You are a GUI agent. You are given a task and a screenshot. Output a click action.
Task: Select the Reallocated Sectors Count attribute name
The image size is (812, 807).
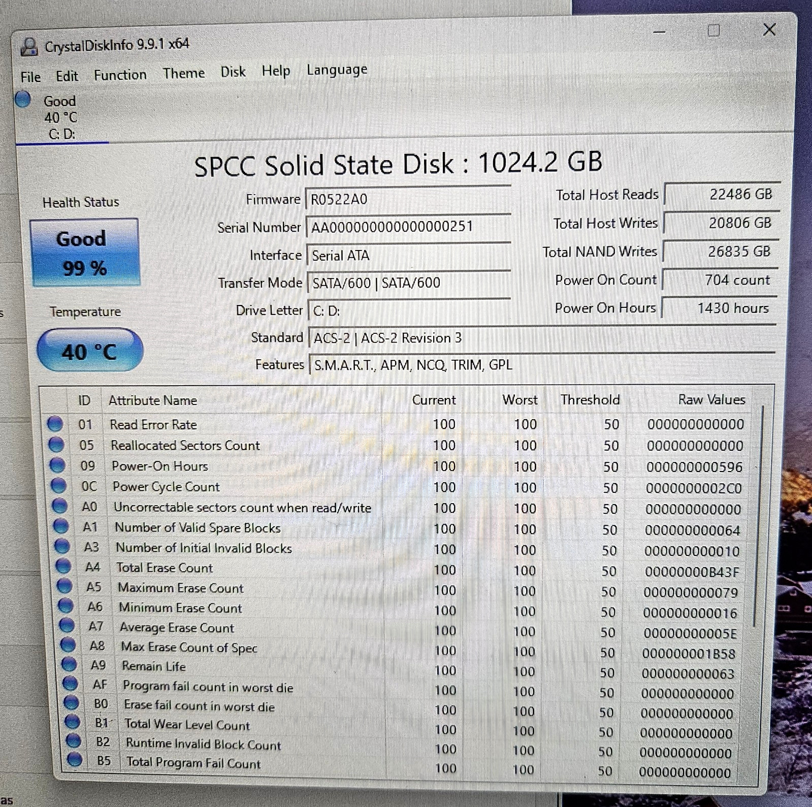coord(185,445)
